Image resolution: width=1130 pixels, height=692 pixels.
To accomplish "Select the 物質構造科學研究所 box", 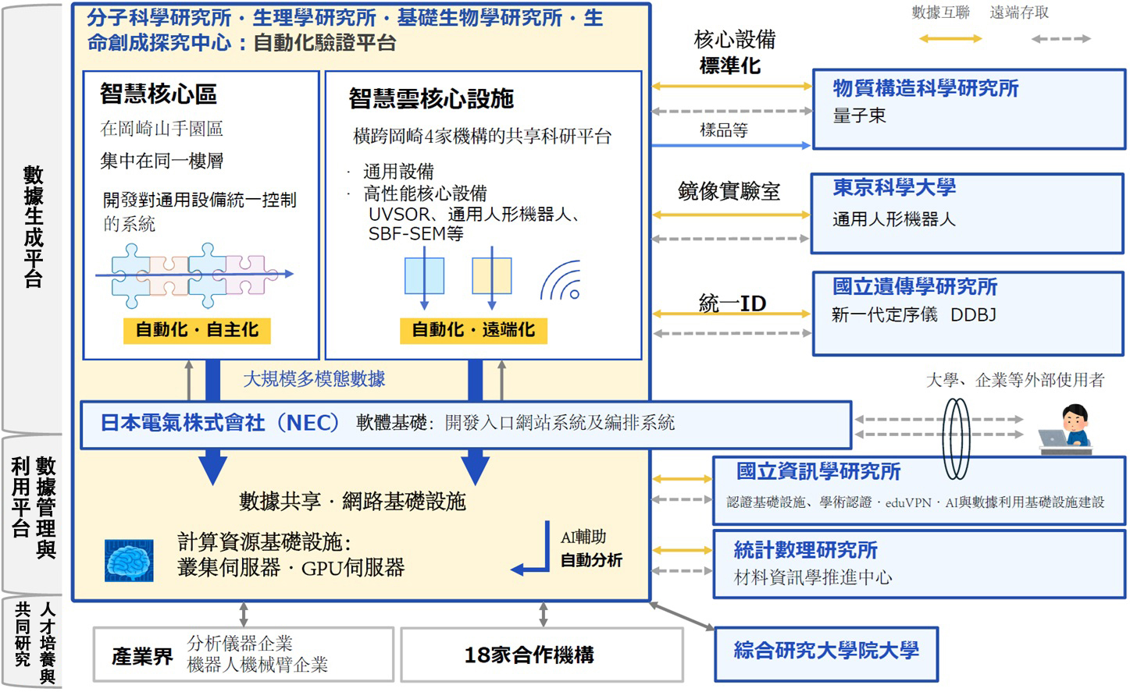I will click(x=969, y=109).
